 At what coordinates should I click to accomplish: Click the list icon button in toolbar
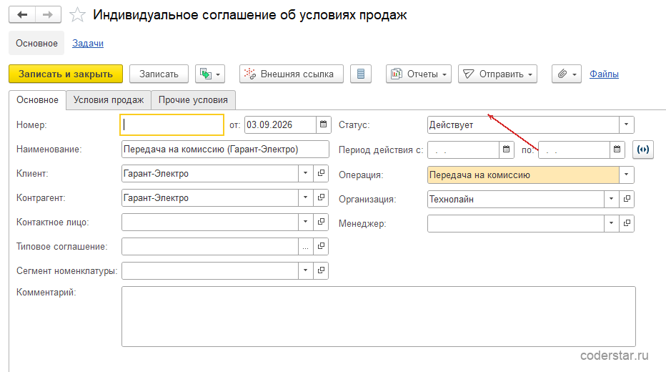point(361,74)
